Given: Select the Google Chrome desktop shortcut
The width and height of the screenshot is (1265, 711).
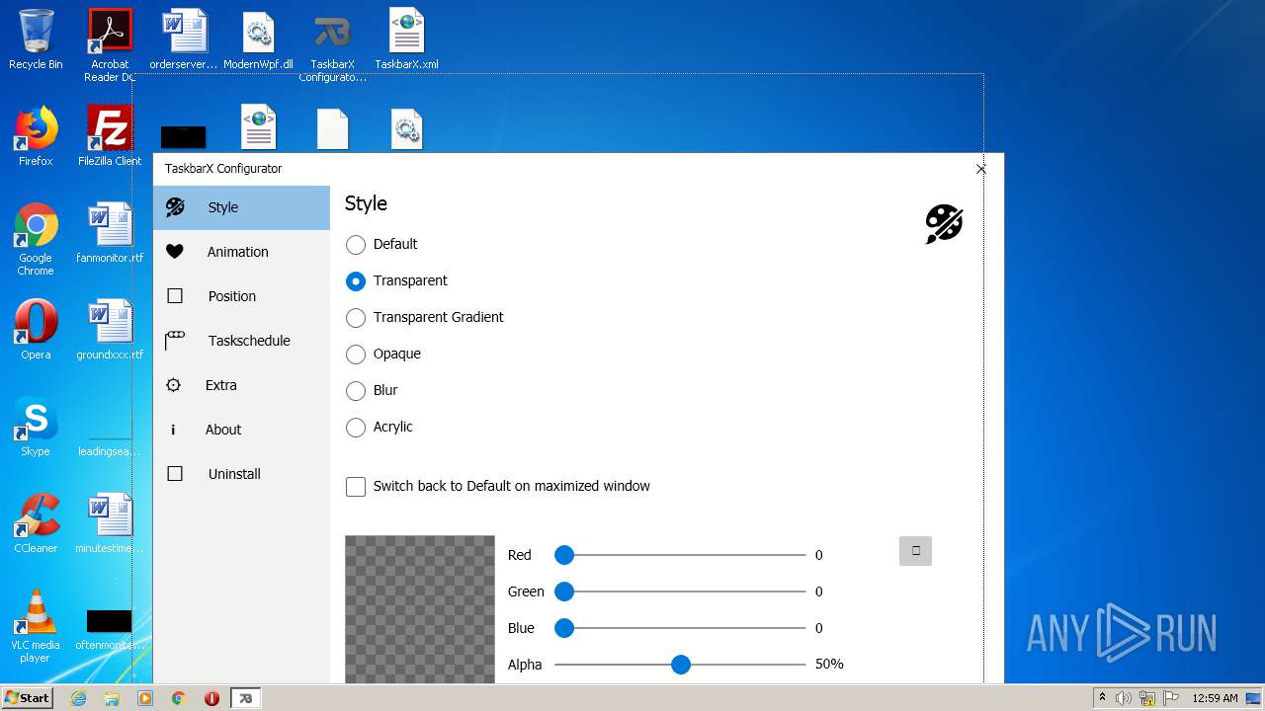Looking at the screenshot, I should click(36, 239).
